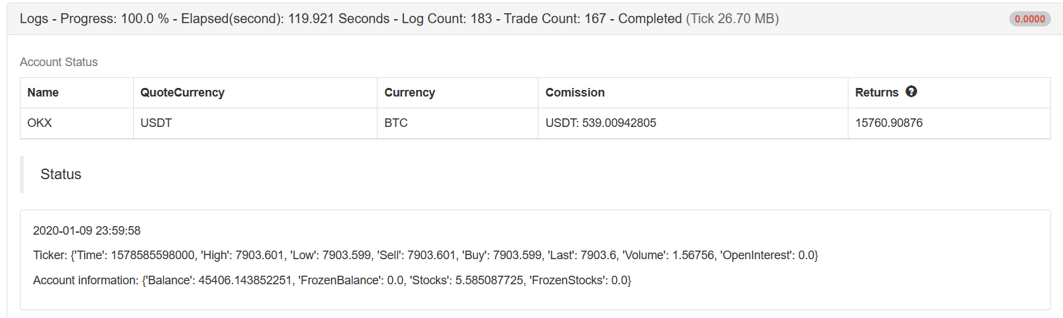Click the 2020-01-09 23:59:58 timestamp

(x=87, y=231)
